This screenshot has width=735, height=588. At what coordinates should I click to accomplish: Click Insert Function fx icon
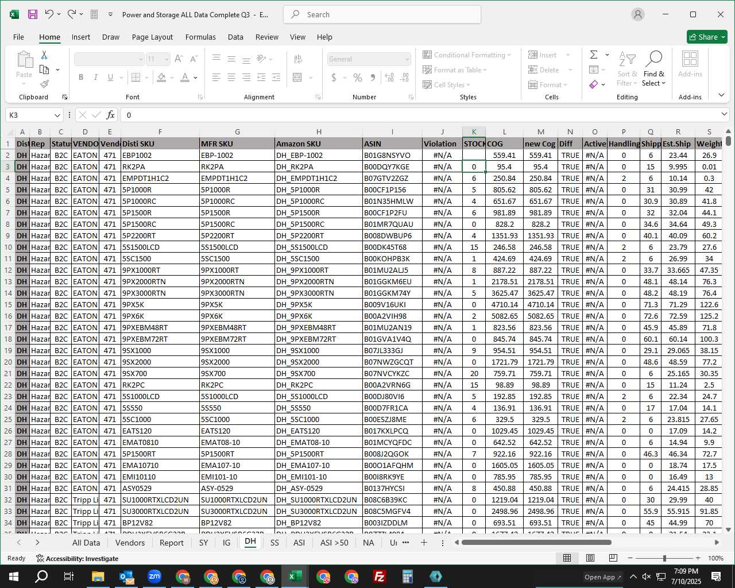click(x=111, y=115)
